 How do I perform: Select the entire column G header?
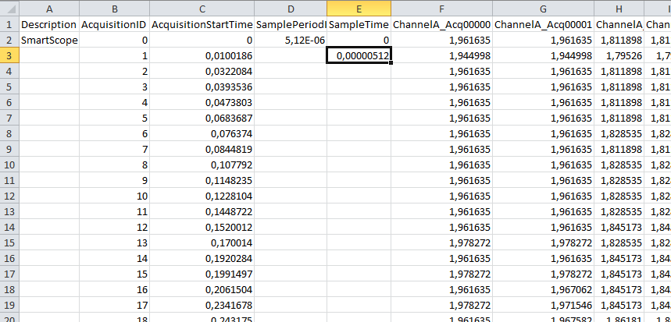coord(543,8)
